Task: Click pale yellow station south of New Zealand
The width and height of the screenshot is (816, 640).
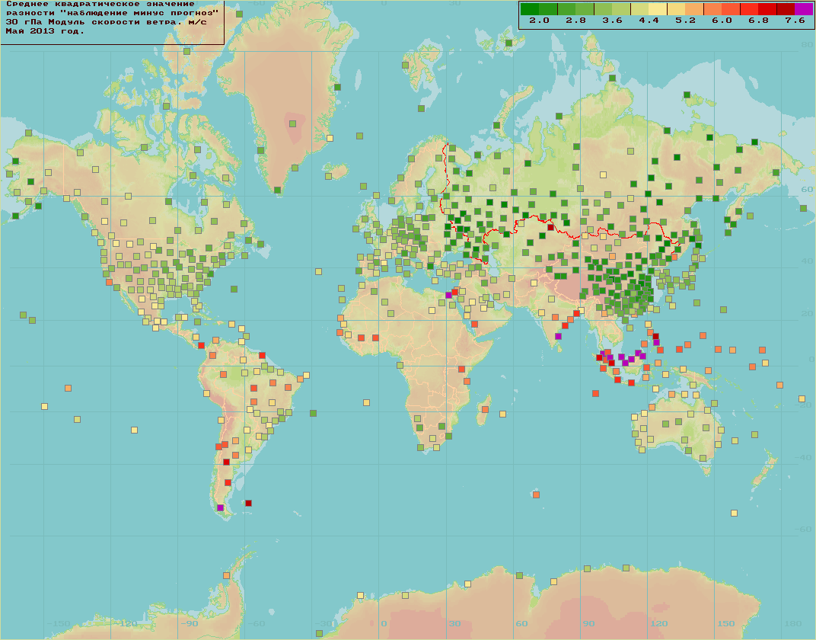Action: (734, 513)
